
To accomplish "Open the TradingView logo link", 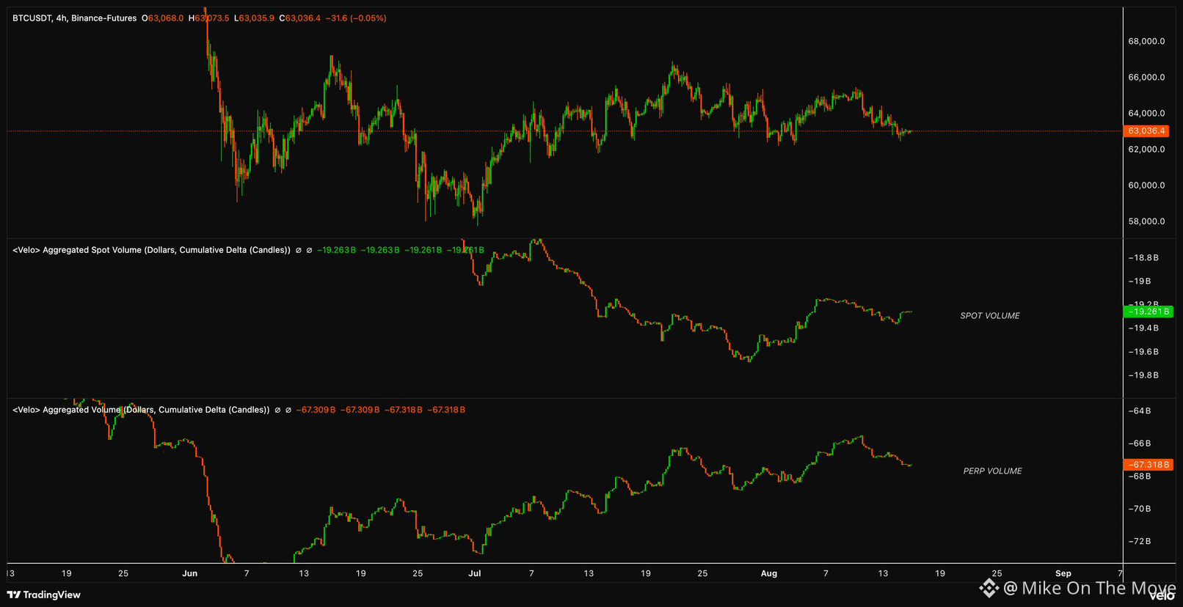I will tap(44, 595).
